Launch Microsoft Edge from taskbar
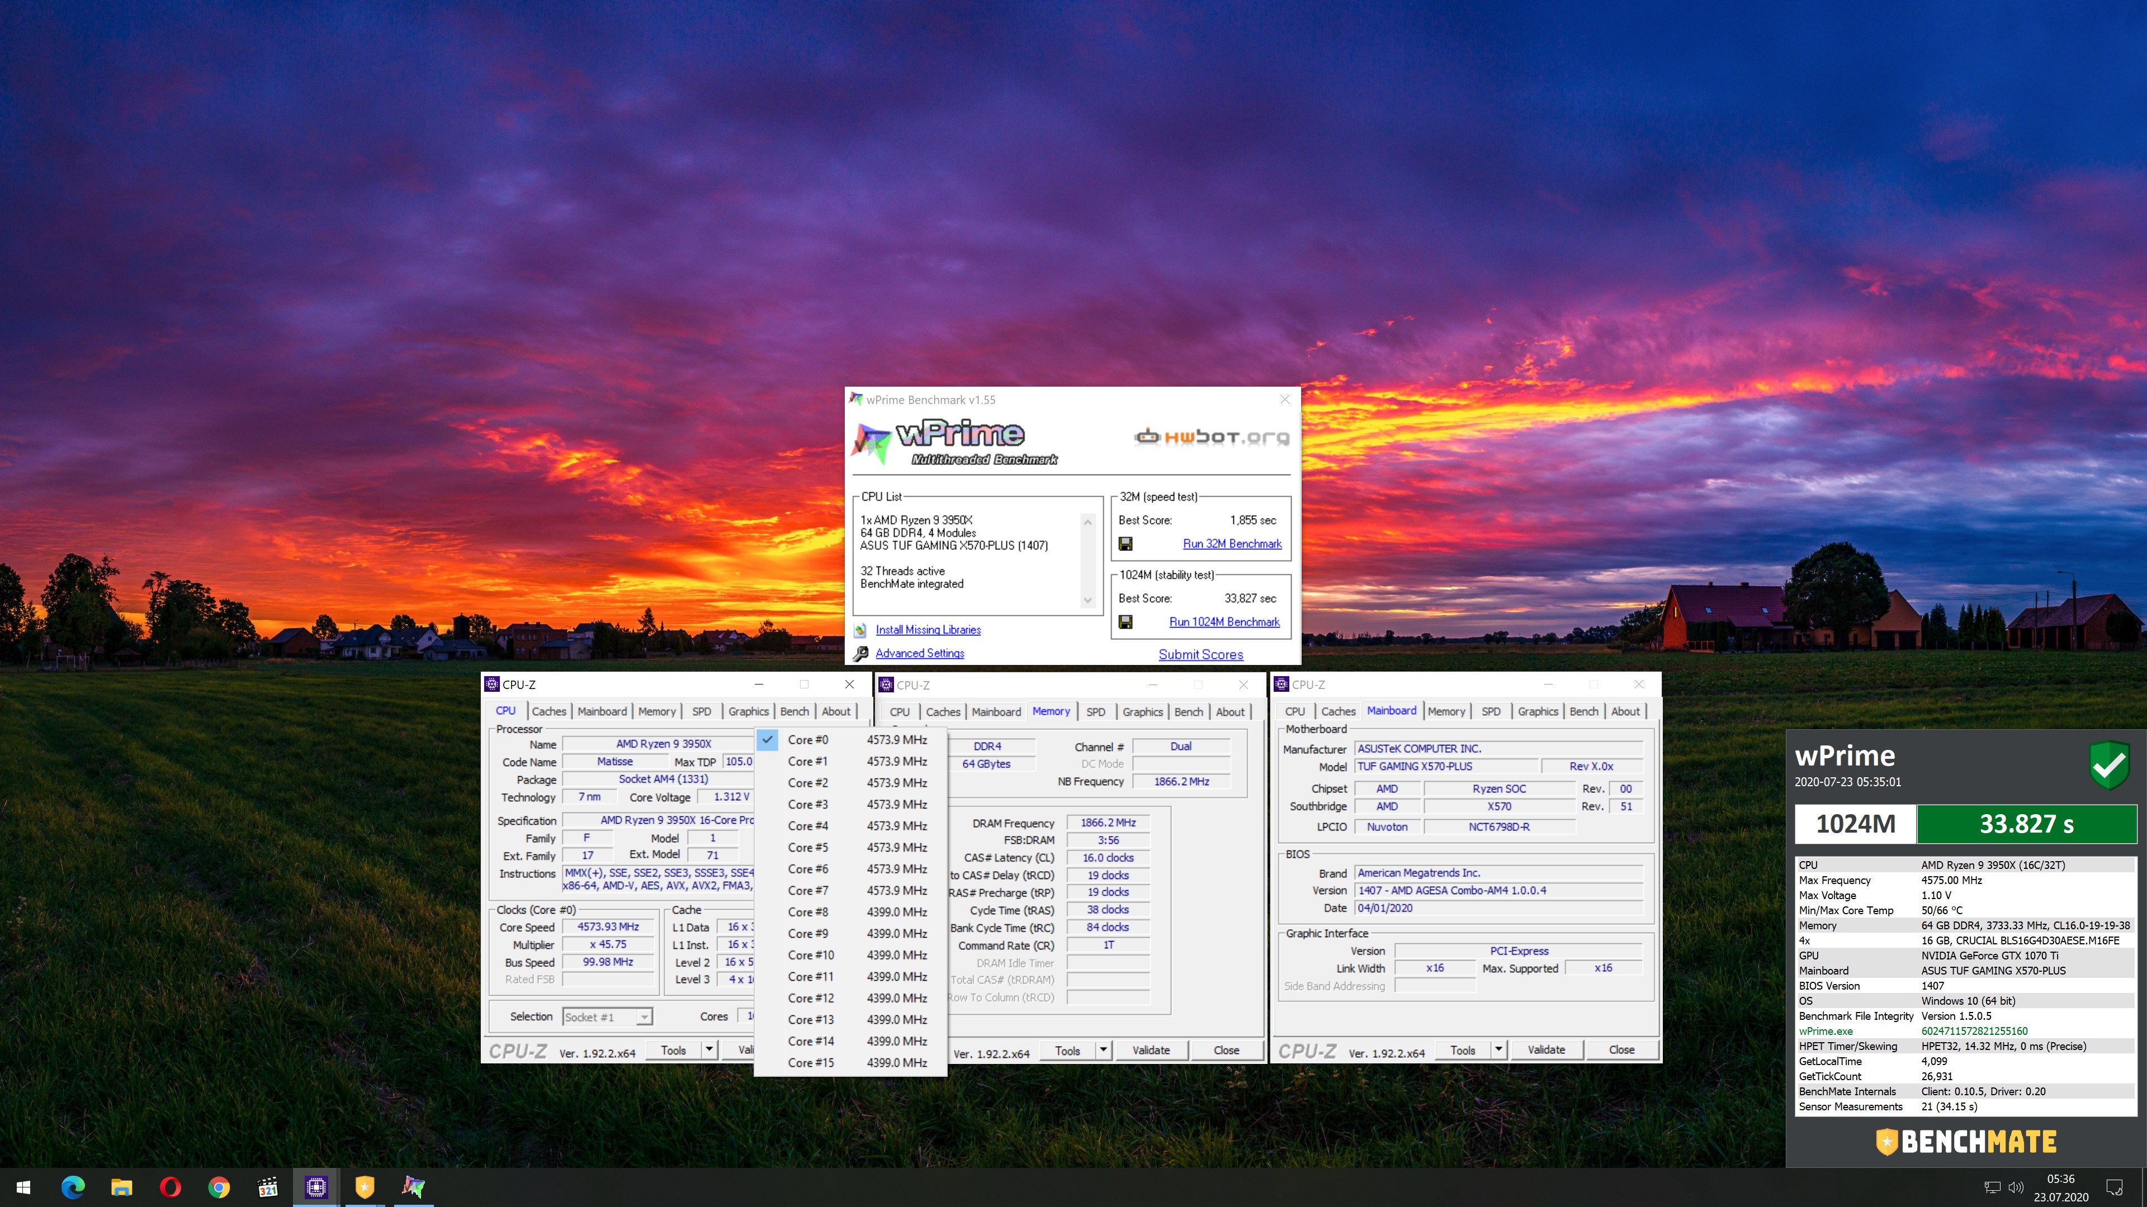 click(73, 1187)
